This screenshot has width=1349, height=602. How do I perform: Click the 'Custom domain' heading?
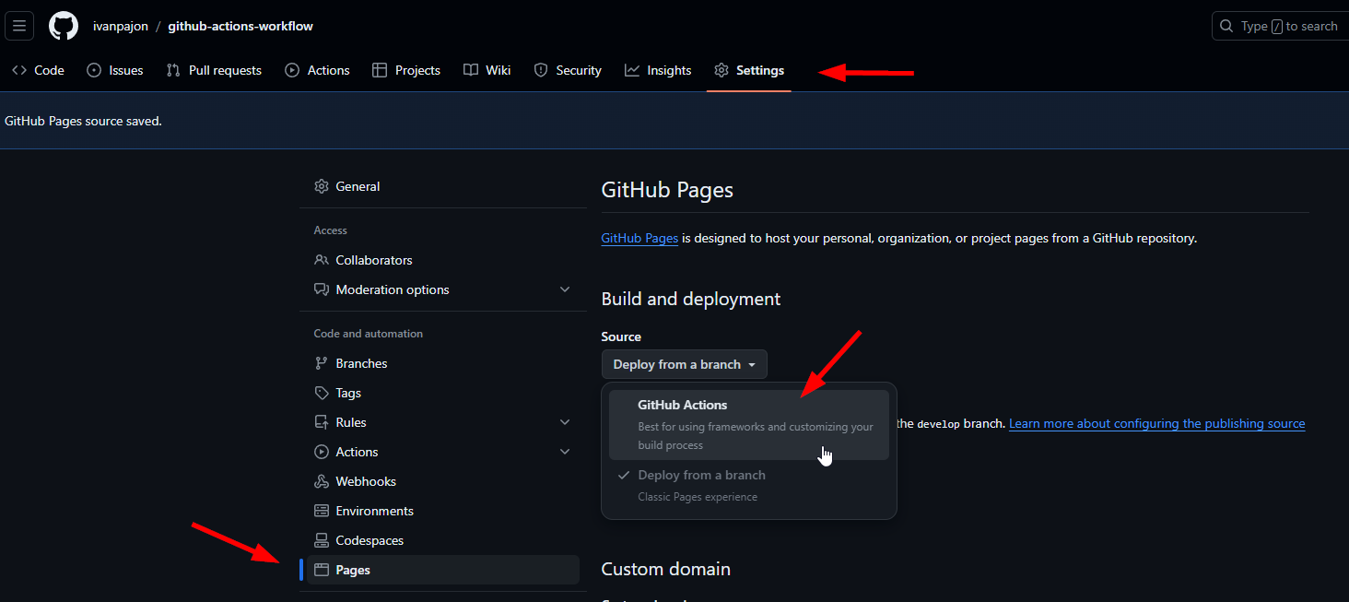click(x=666, y=569)
